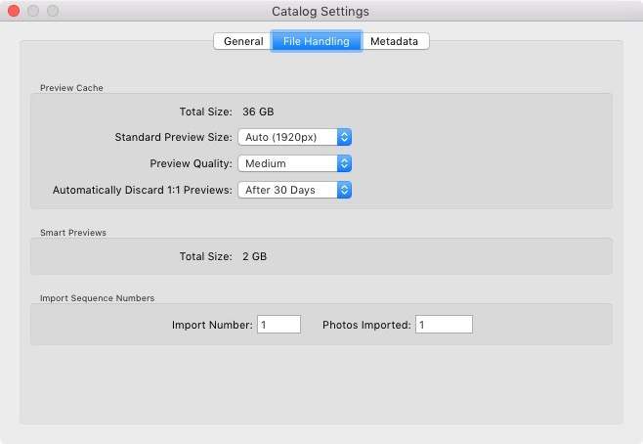Minimize the Catalog Settings window
This screenshot has height=444, width=643.
tap(33, 12)
